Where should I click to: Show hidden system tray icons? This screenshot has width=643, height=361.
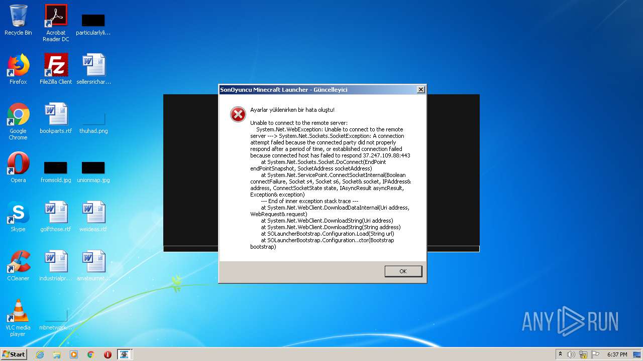[560, 354]
